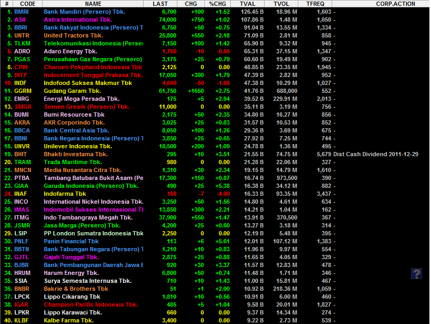Viewport: 431px width, 324px height.
Task: Click Panin Financial Tbk name
Action: click(x=71, y=241)
